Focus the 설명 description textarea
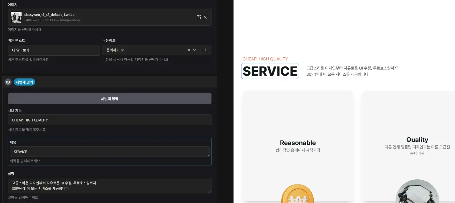The width and height of the screenshot is (455, 203). tap(109, 186)
